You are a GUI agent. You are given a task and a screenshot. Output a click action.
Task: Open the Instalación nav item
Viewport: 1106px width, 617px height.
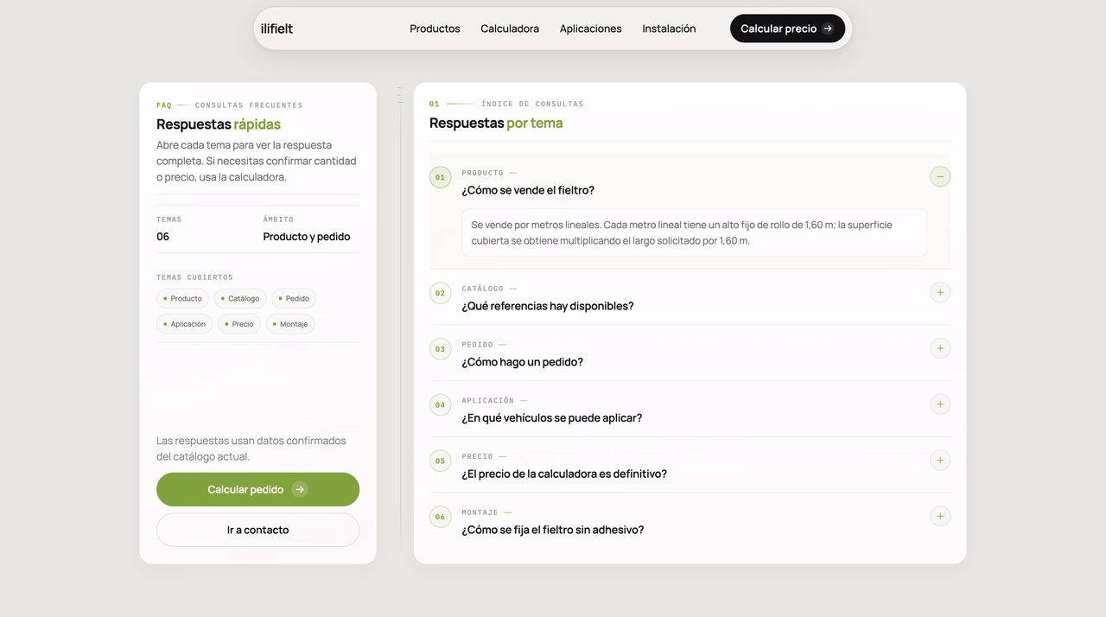tap(669, 29)
